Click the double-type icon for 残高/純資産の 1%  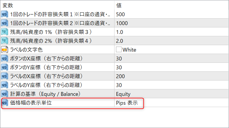click(x=4, y=32)
